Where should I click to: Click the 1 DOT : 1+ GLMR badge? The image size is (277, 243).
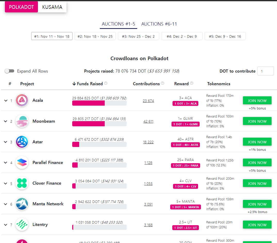point(185,124)
